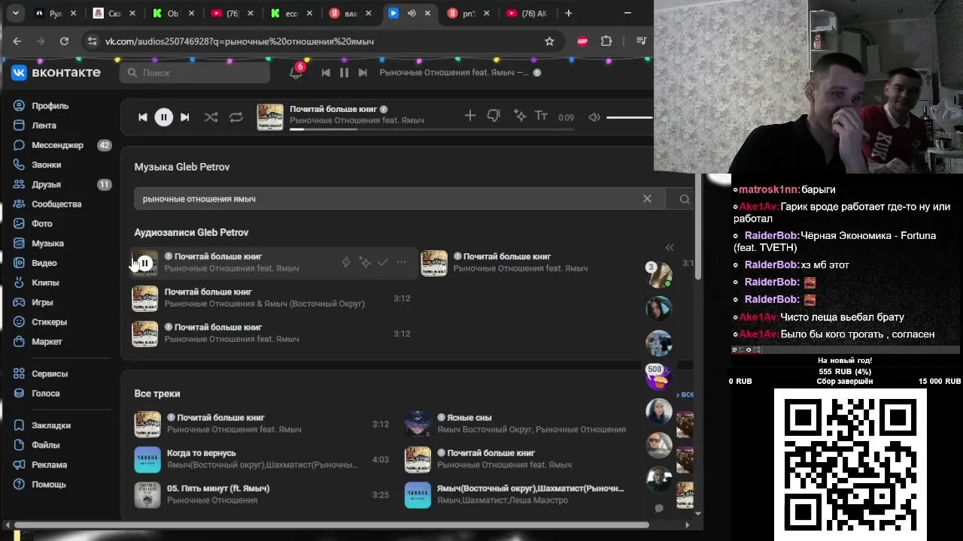Adjust the player volume slider
The height and width of the screenshot is (541, 963).
coord(629,117)
